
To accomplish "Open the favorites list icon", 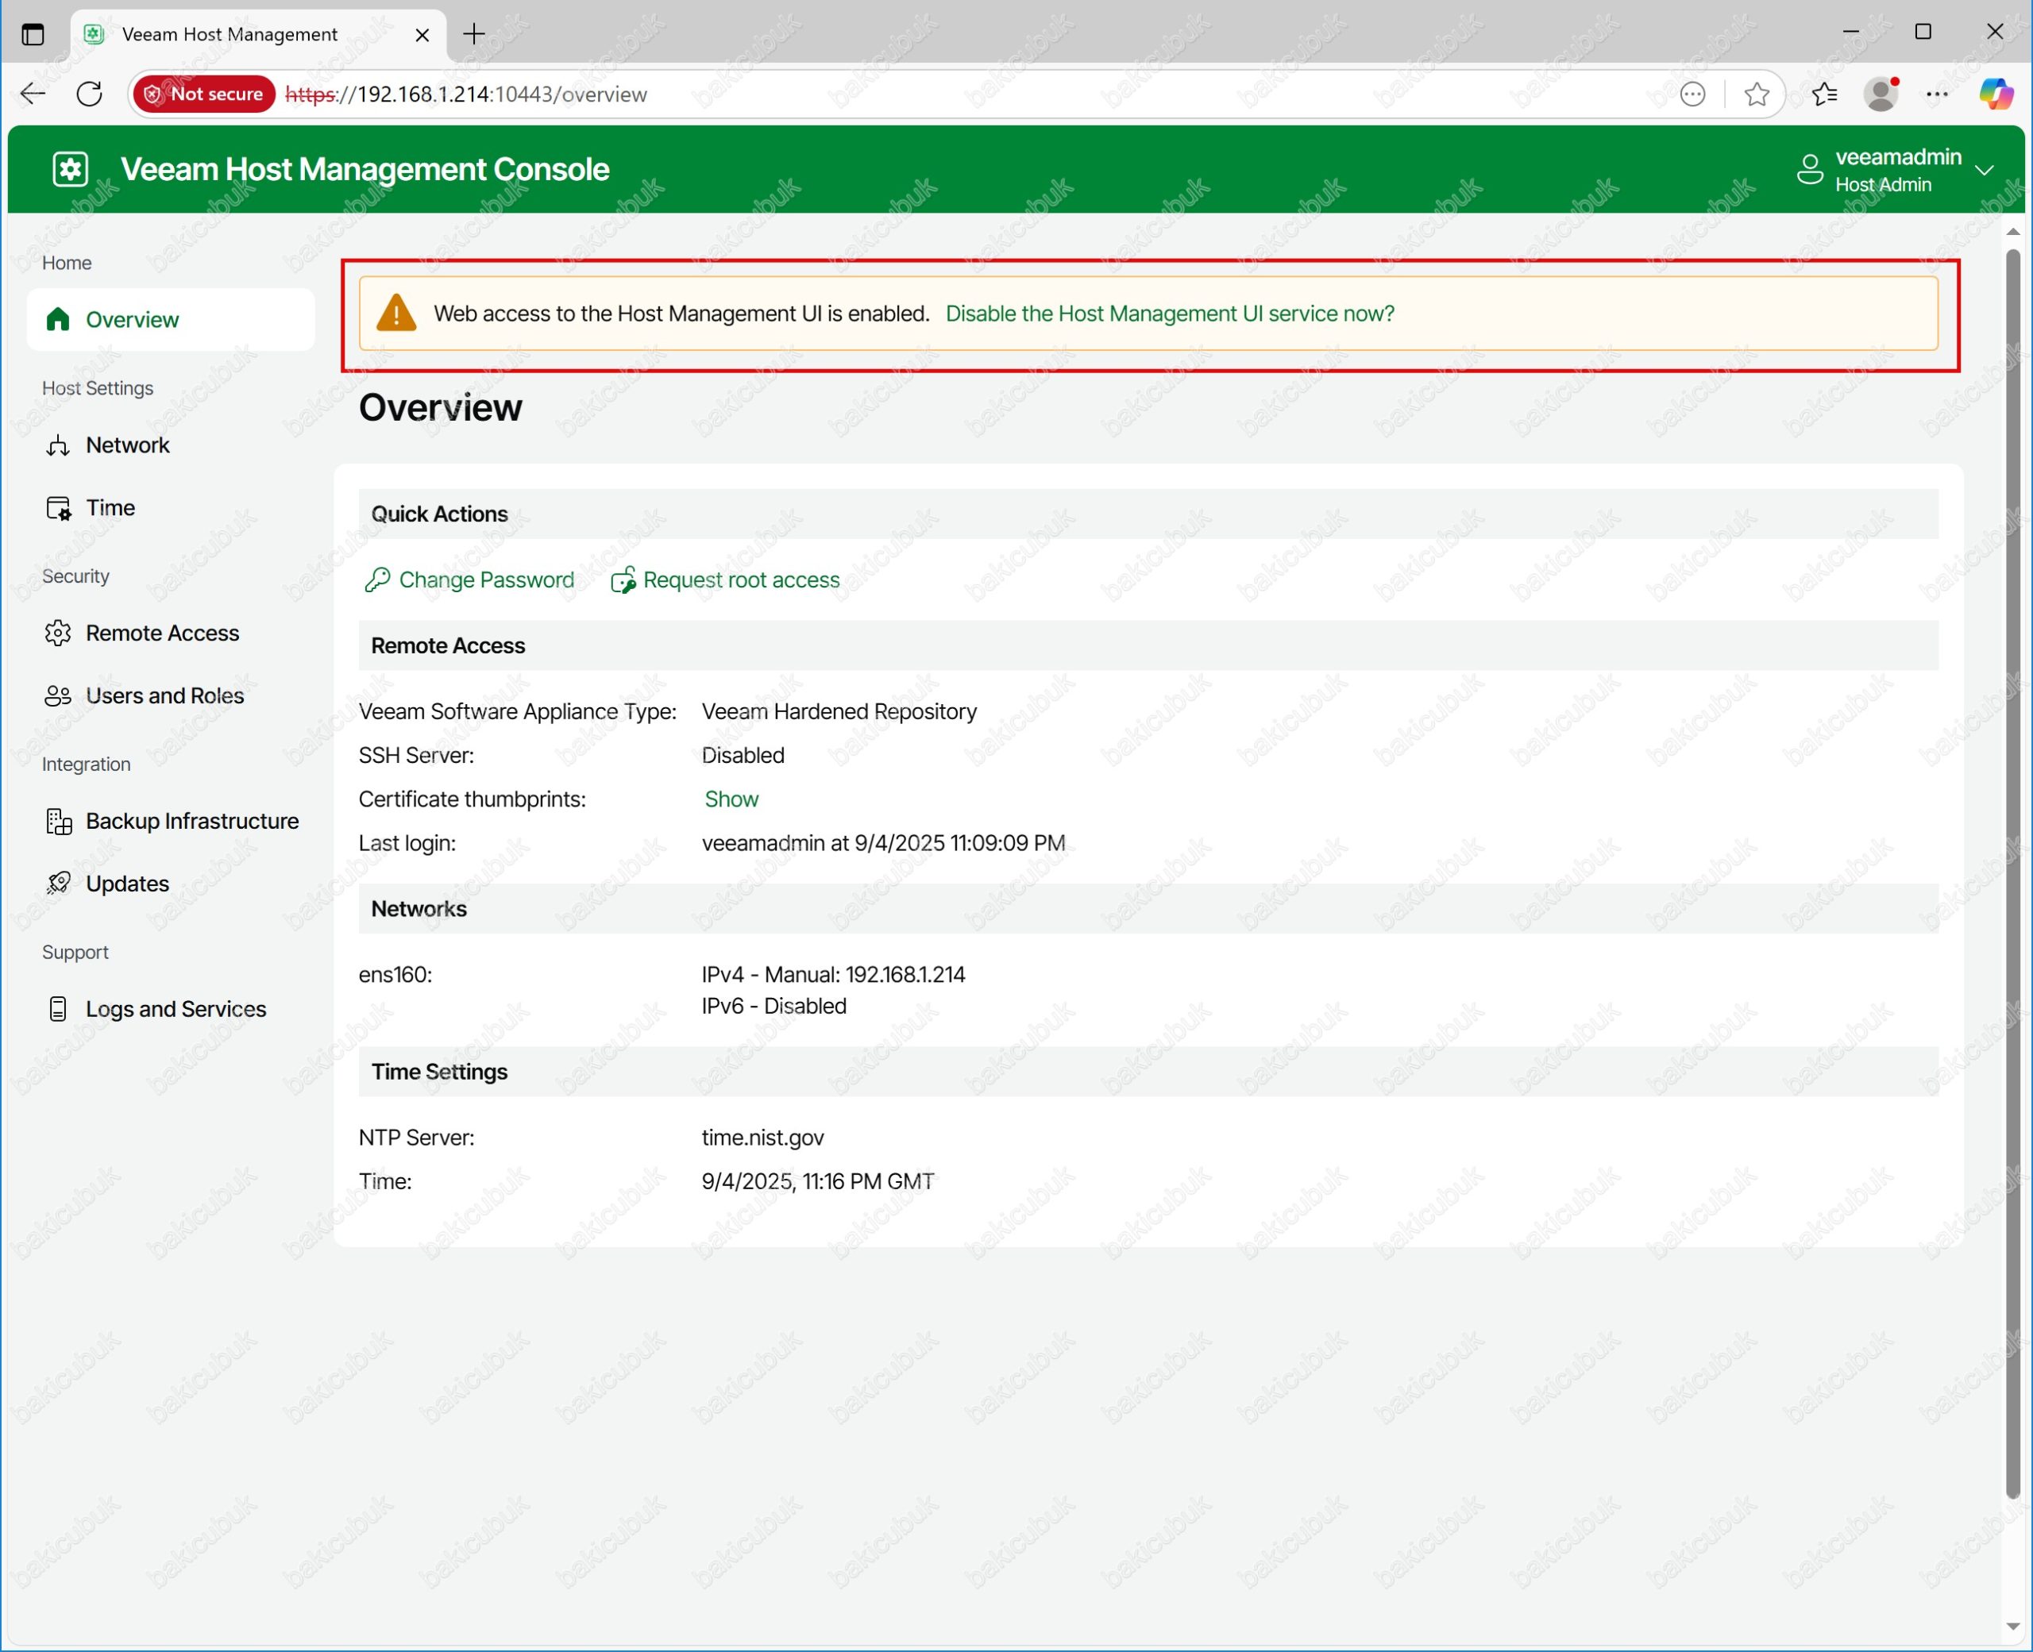I will pyautogui.click(x=1825, y=93).
